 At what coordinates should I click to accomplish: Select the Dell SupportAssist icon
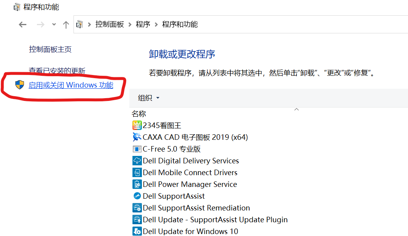pyautogui.click(x=136, y=196)
